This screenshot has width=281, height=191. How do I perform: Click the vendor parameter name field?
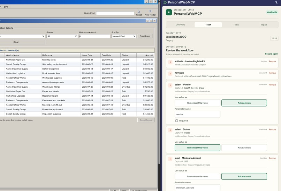coord(197,114)
